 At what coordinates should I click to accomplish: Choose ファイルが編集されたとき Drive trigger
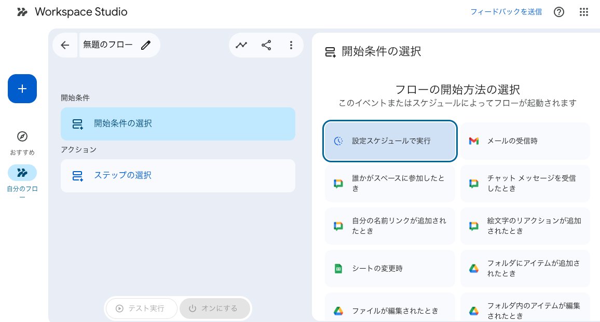tap(390, 307)
